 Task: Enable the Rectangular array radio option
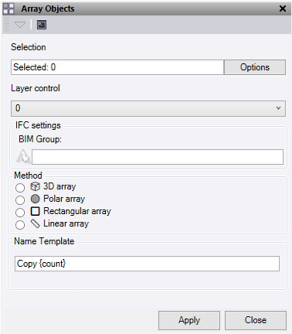coord(20,212)
